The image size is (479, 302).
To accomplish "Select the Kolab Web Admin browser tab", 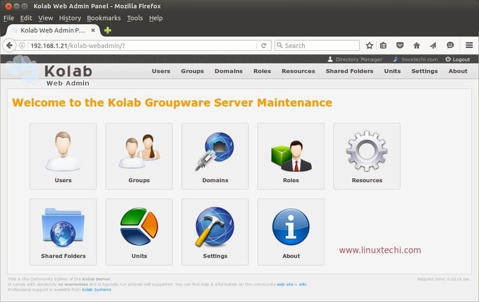I will [x=53, y=31].
